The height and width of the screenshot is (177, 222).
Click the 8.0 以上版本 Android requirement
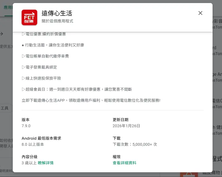(x=33, y=144)
